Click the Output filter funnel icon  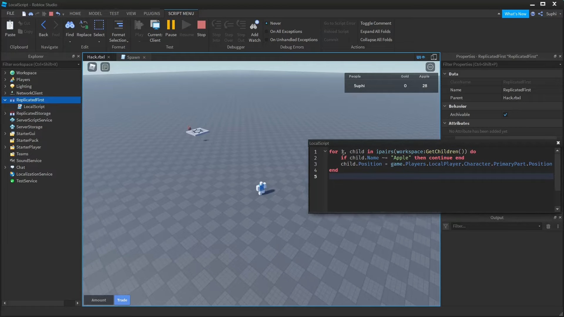[x=446, y=226]
